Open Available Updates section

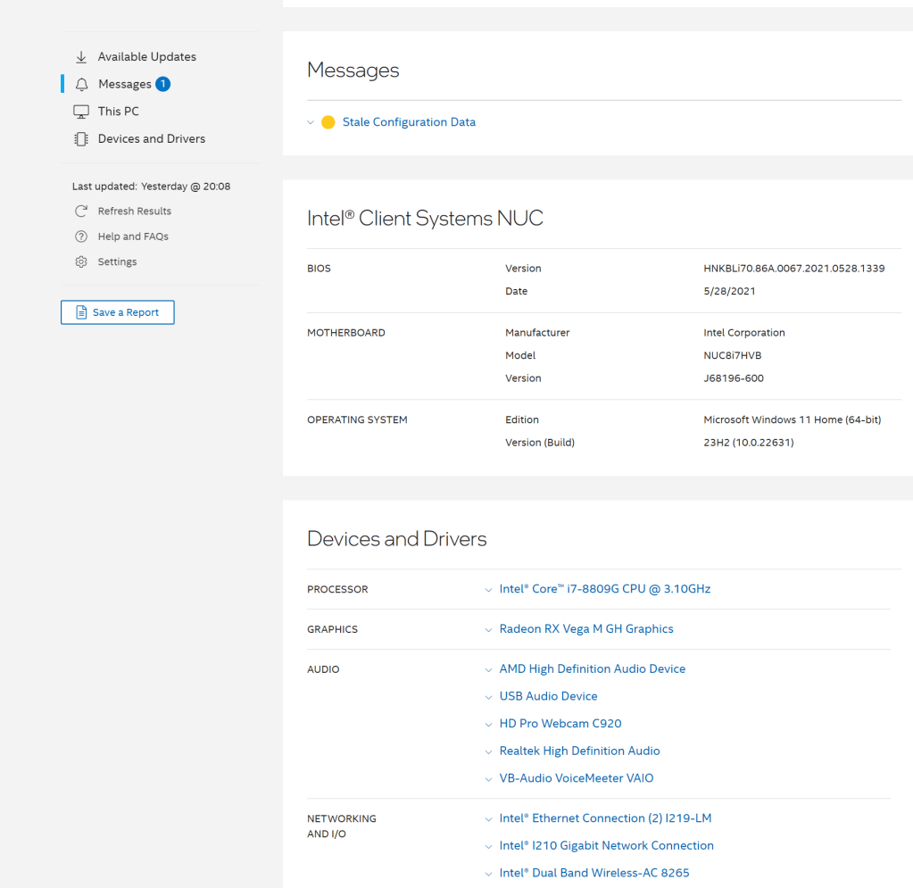pos(146,57)
